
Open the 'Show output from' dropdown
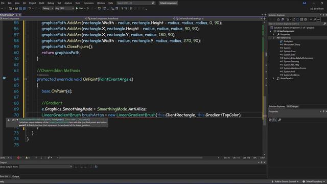click(x=45, y=167)
